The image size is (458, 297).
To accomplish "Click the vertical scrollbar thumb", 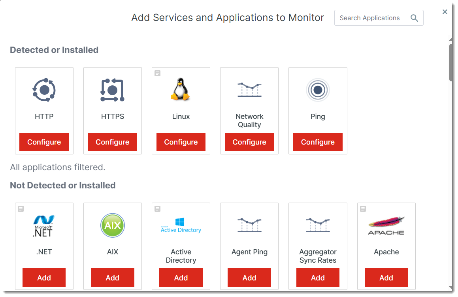I will click(x=451, y=62).
